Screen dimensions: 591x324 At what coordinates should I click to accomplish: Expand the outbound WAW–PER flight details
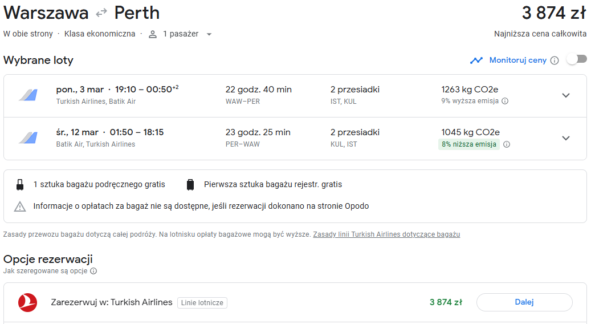tap(566, 95)
